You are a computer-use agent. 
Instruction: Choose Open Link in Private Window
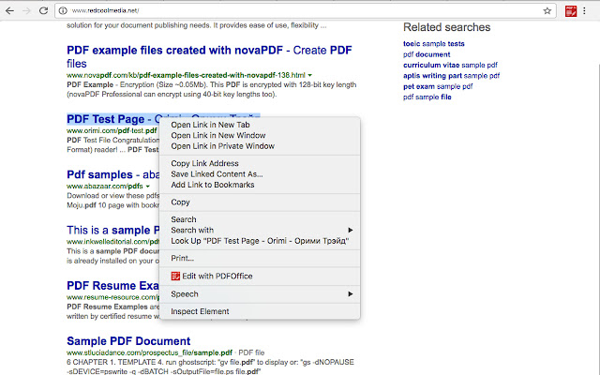tap(223, 146)
